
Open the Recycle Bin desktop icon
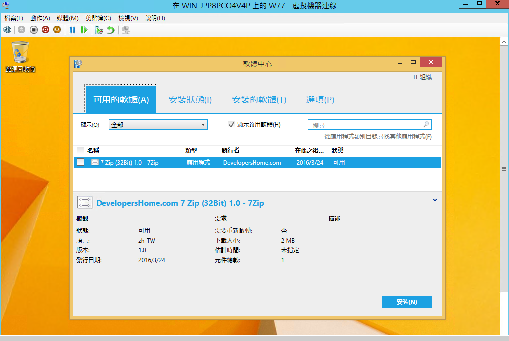pos(20,56)
